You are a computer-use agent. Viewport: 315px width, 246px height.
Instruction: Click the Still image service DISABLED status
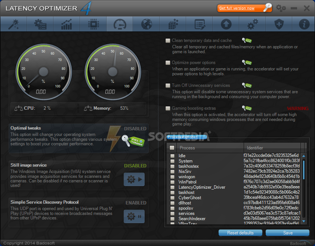point(135,165)
